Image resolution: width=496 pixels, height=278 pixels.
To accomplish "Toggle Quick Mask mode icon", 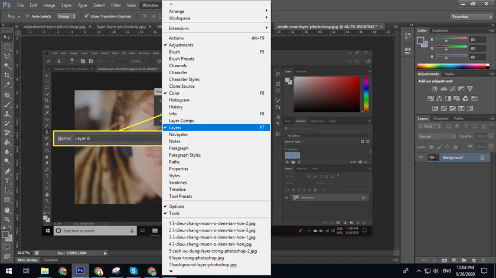I will pyautogui.click(x=7, y=247).
